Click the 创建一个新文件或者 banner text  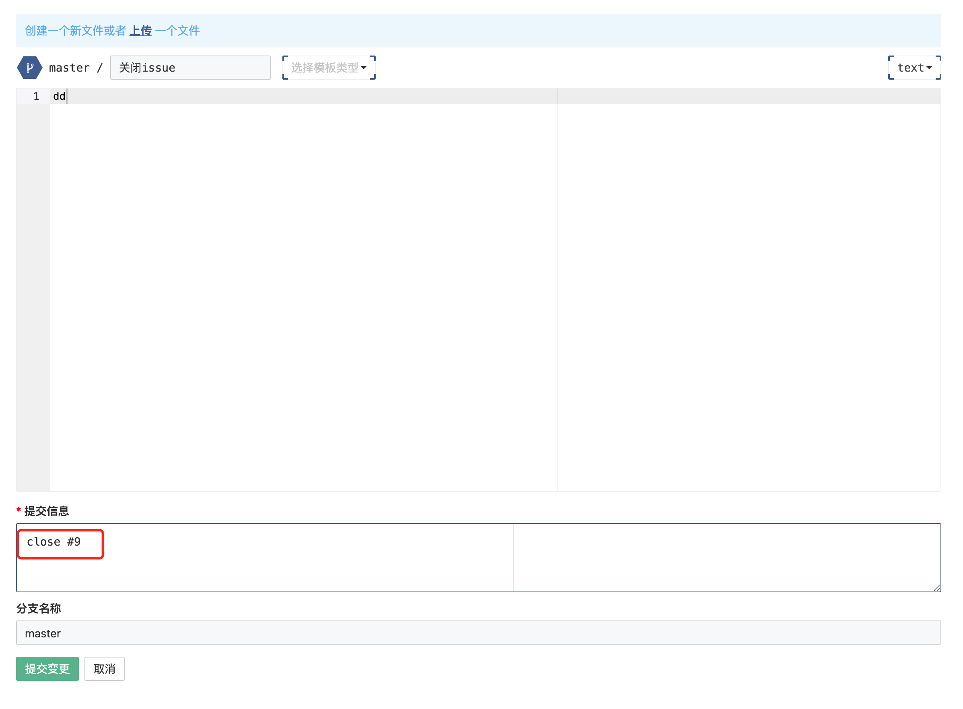pyautogui.click(x=73, y=31)
